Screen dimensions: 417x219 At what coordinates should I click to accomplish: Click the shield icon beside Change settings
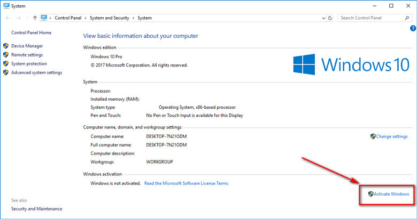point(373,136)
